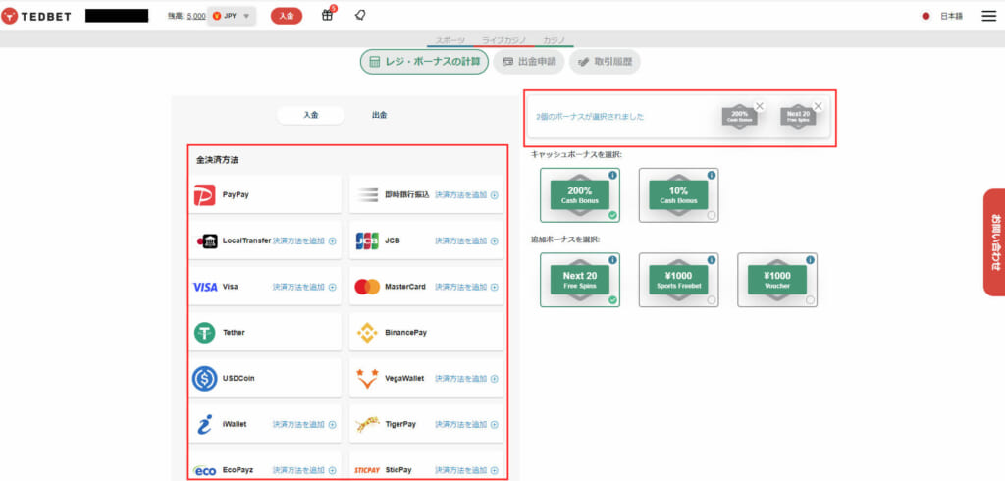The width and height of the screenshot is (1005, 481).
Task: Click the TEDBET logo
Action: [36, 16]
